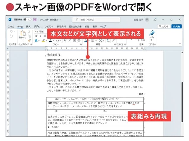
Task: Switch to the 校閲 tab
Action: pyautogui.click(x=87, y=27)
